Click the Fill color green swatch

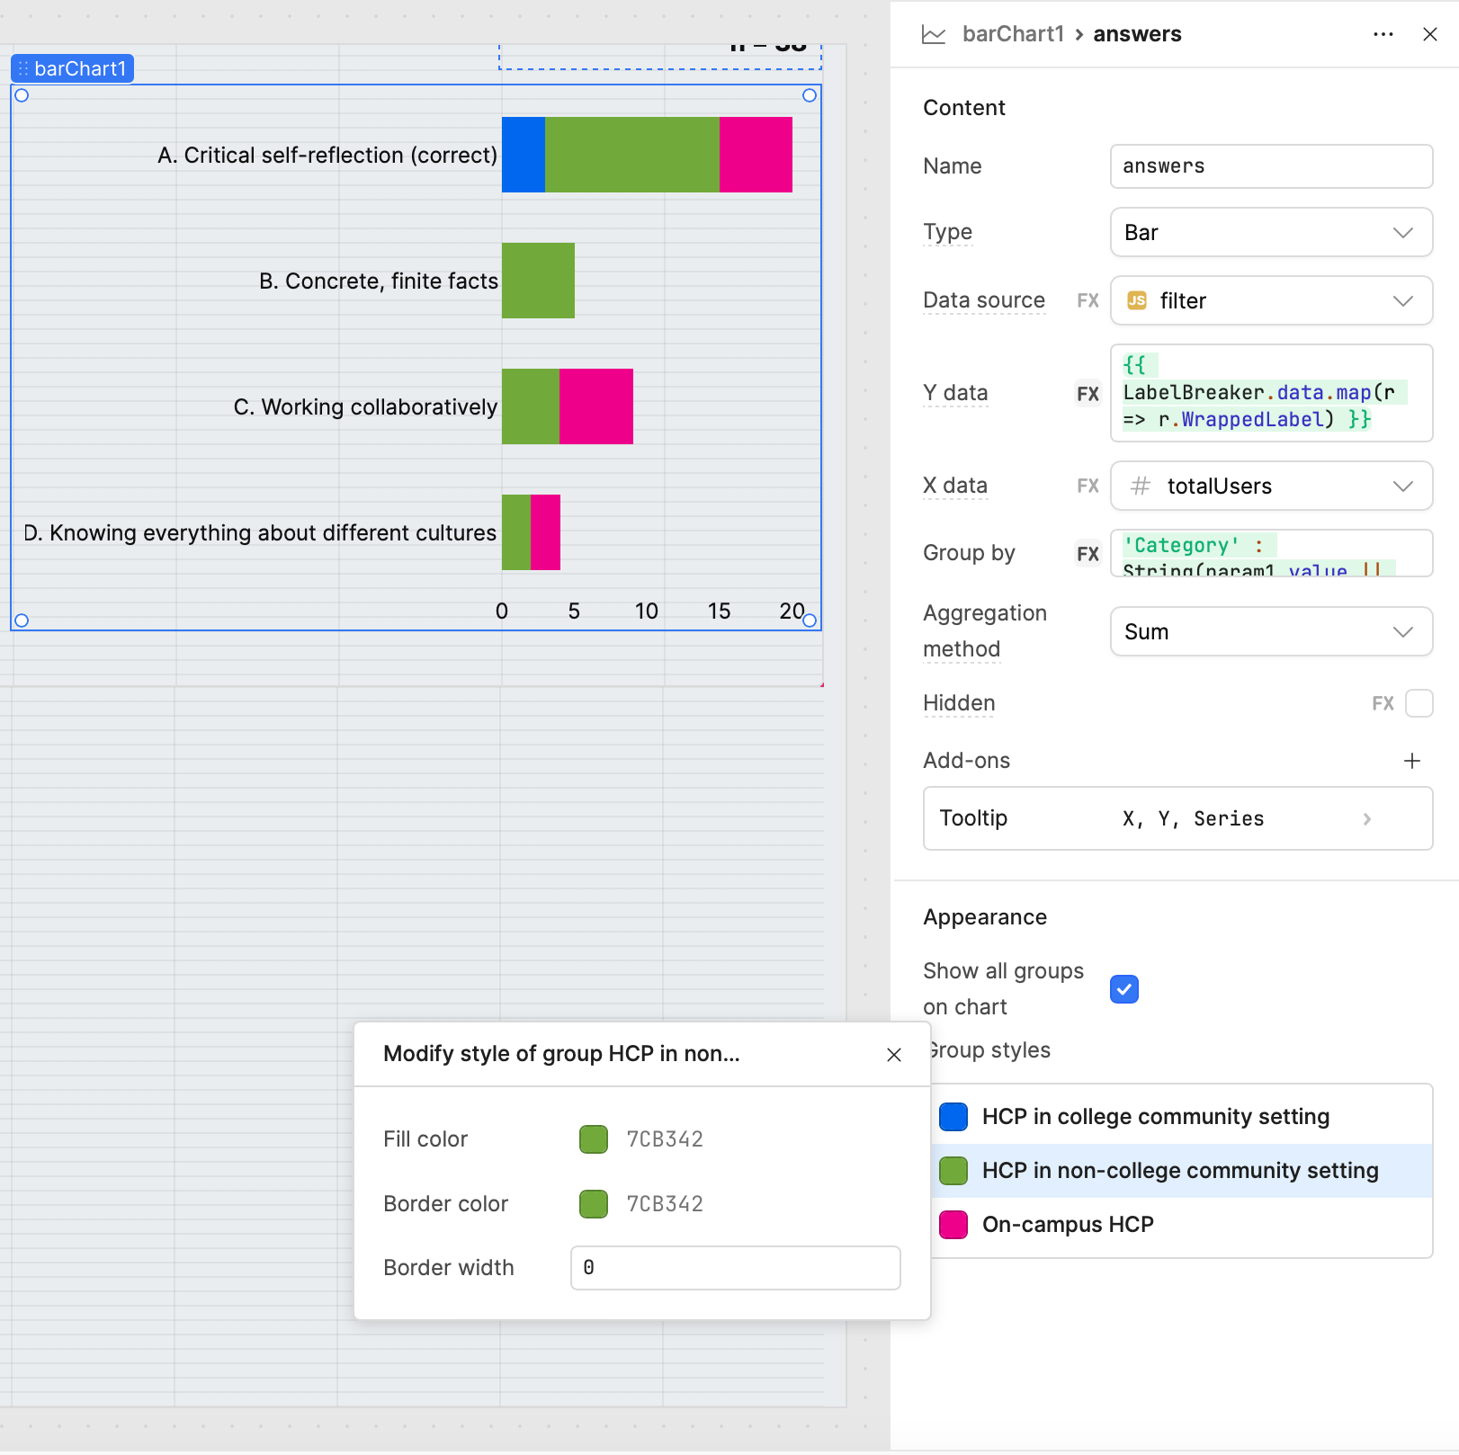point(594,1139)
